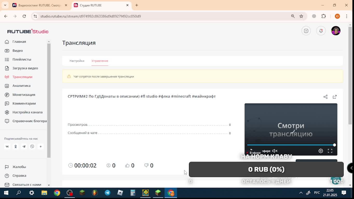Click the sidebar scroll down arrow

pyautogui.click(x=49, y=185)
